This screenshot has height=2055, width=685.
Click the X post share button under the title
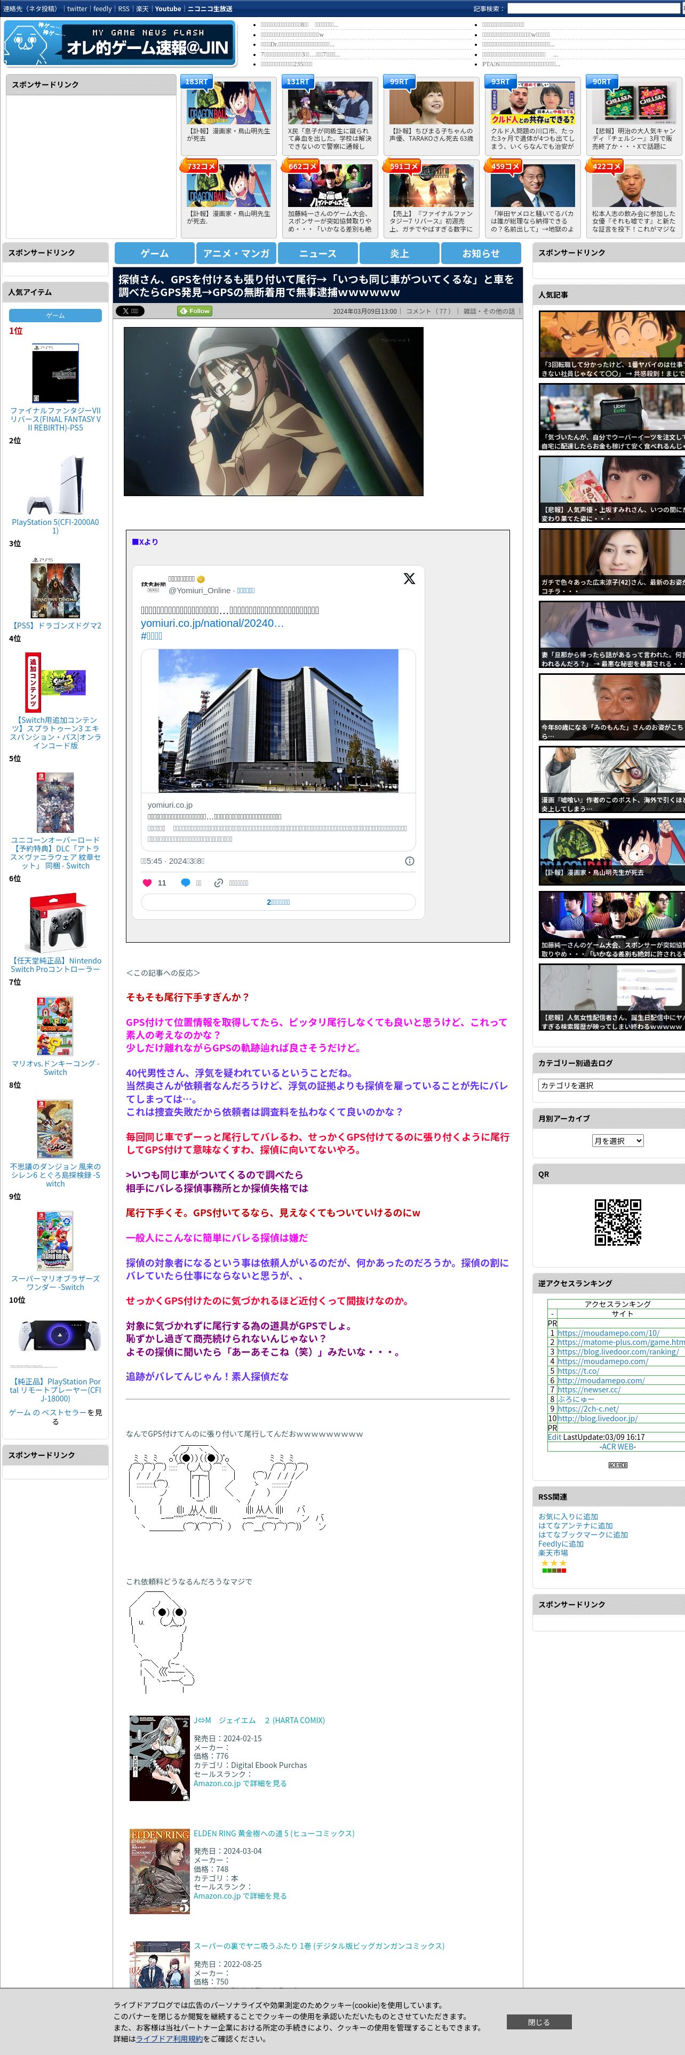click(130, 311)
